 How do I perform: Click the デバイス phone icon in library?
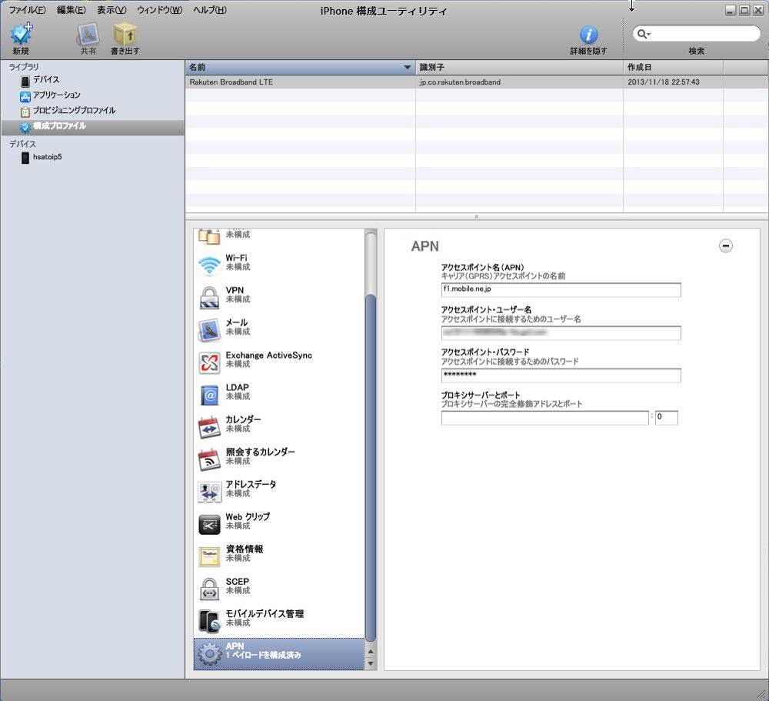coord(25,81)
